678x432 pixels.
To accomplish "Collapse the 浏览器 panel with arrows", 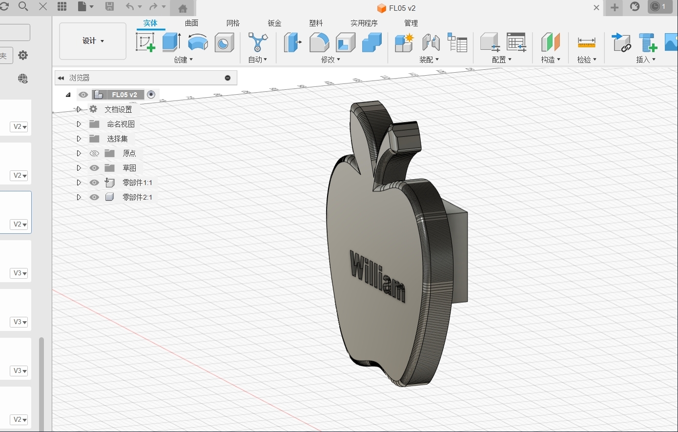I will pyautogui.click(x=61, y=78).
